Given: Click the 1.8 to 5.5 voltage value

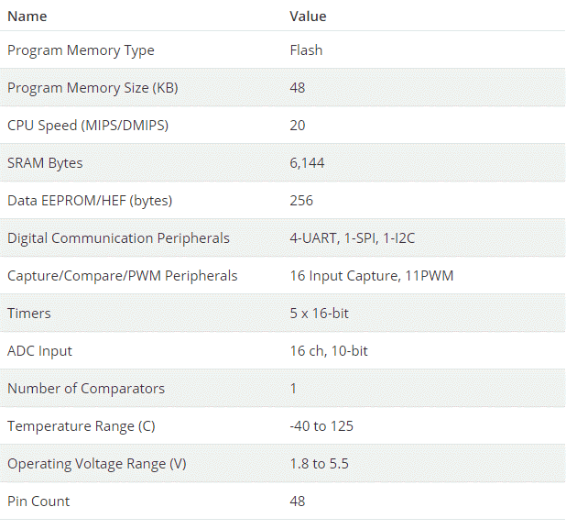Looking at the screenshot, I should coord(319,464).
